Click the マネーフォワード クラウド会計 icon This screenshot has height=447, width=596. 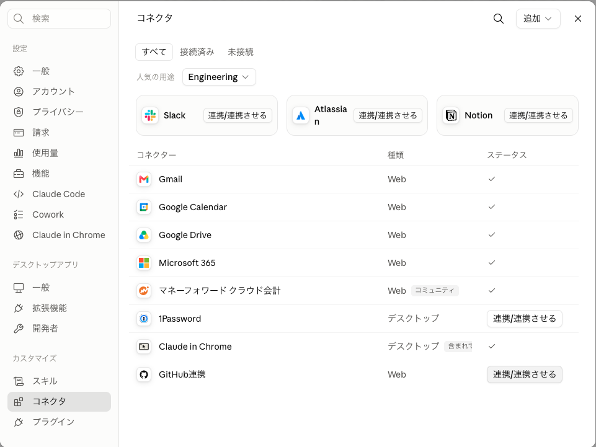coord(144,291)
